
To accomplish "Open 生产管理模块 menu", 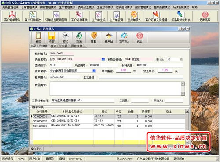I will tap(67, 7).
